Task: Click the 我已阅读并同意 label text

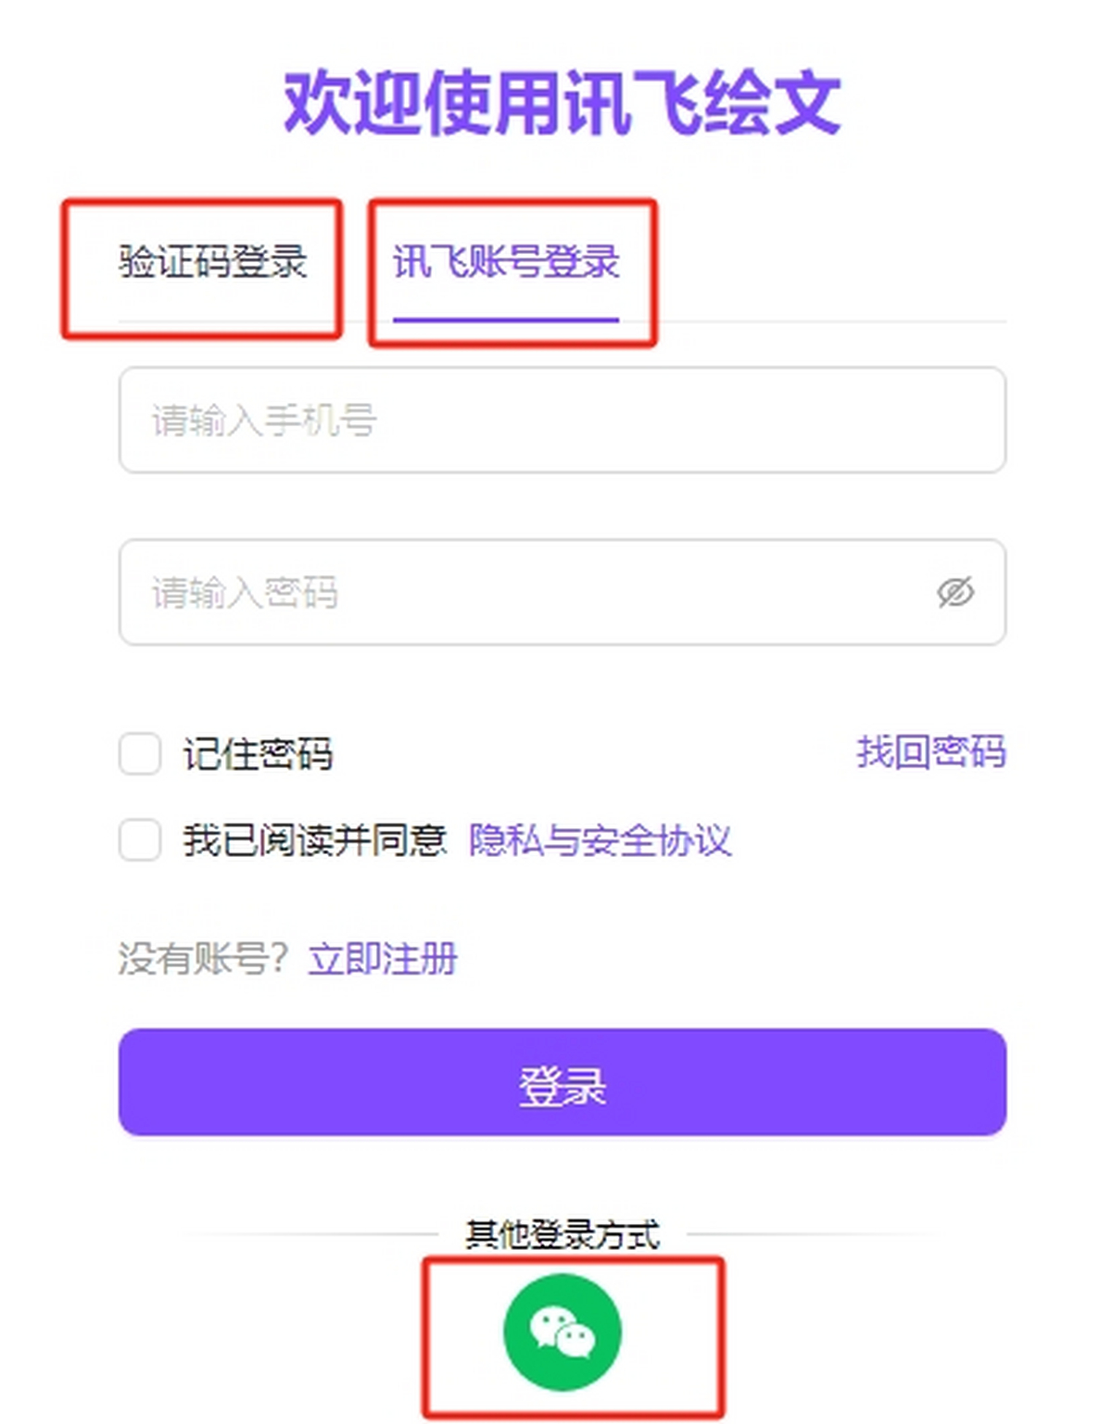Action: tap(314, 840)
